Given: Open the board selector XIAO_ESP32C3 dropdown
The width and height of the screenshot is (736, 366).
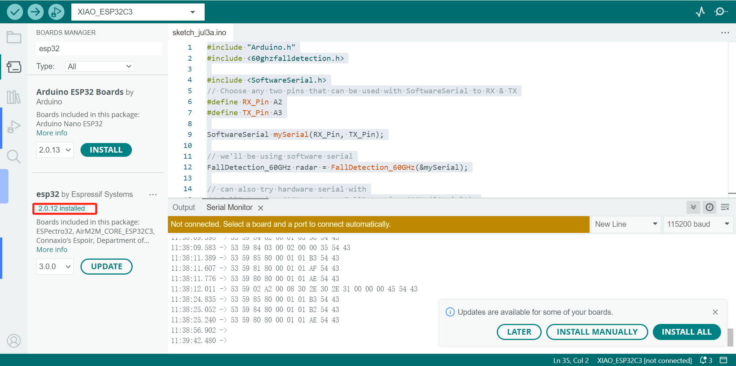Looking at the screenshot, I should 138,12.
